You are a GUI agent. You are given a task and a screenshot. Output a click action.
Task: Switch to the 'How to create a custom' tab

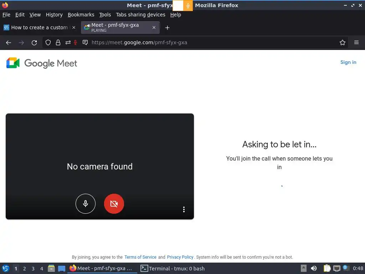pyautogui.click(x=40, y=27)
